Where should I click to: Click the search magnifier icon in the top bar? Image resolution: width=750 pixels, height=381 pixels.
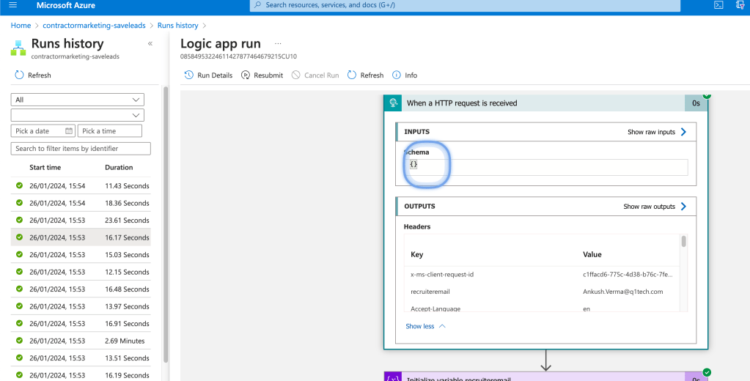pyautogui.click(x=257, y=5)
